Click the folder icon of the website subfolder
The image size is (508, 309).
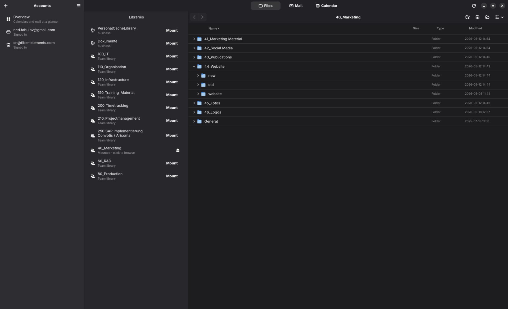[x=203, y=94]
